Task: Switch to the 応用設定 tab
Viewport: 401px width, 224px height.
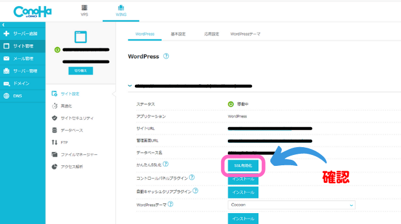Action: [211, 34]
